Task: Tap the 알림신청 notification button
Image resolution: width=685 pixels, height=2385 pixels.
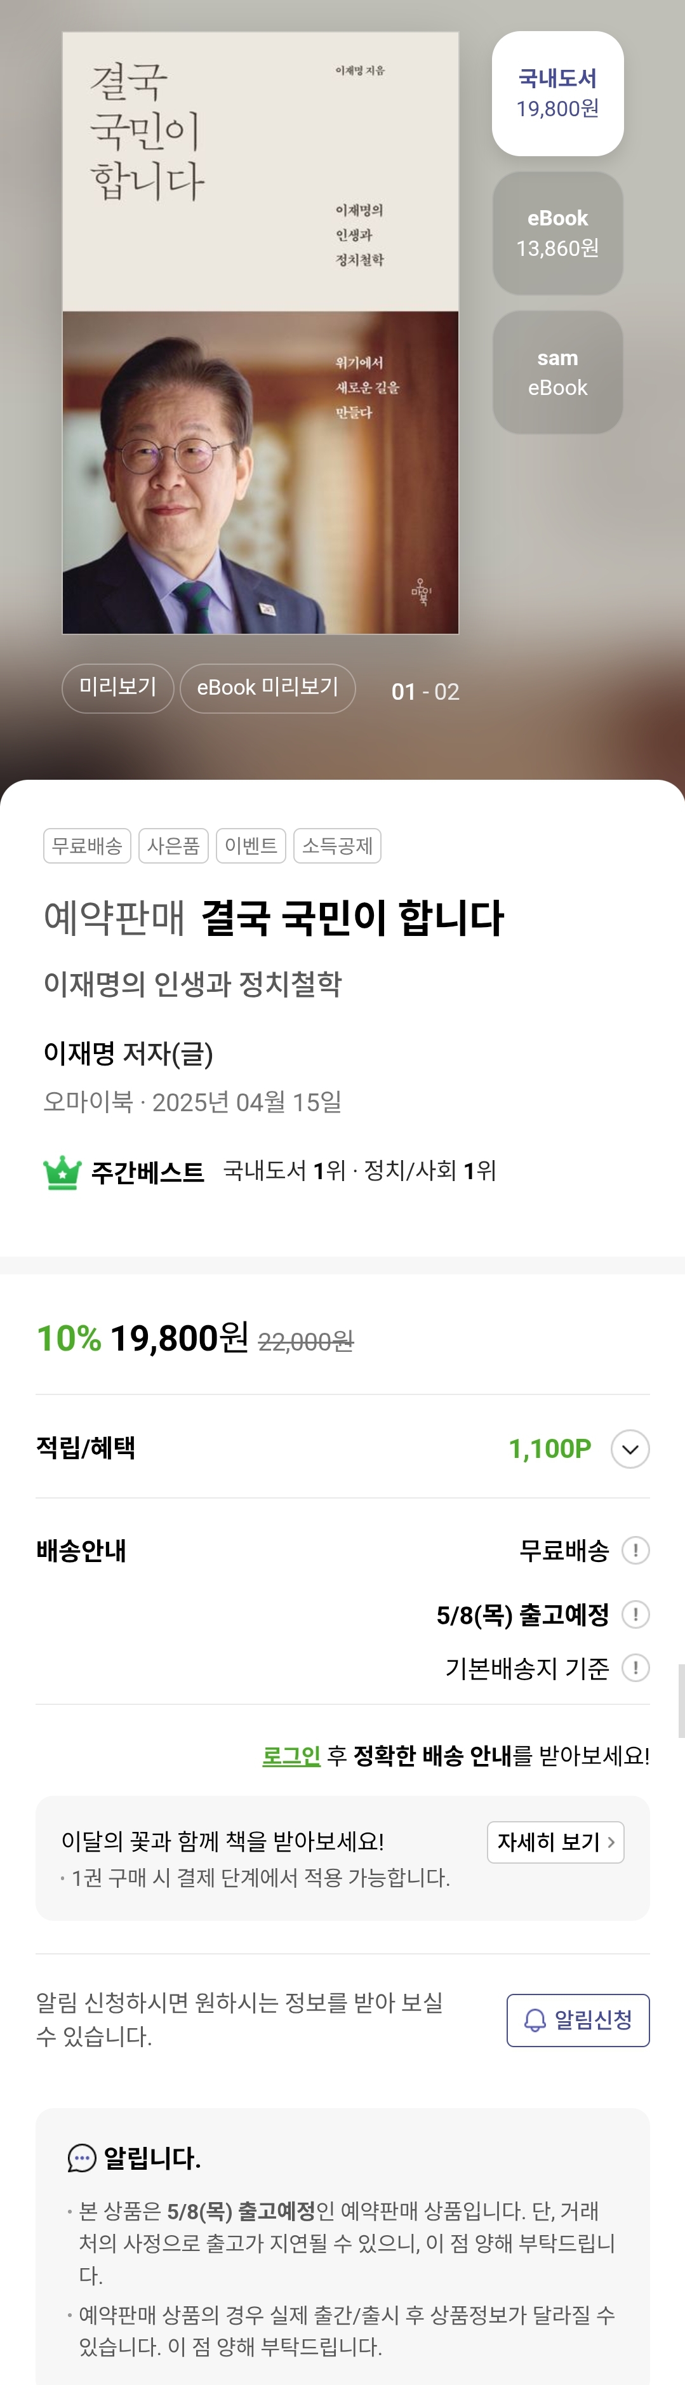Action: 578,2021
